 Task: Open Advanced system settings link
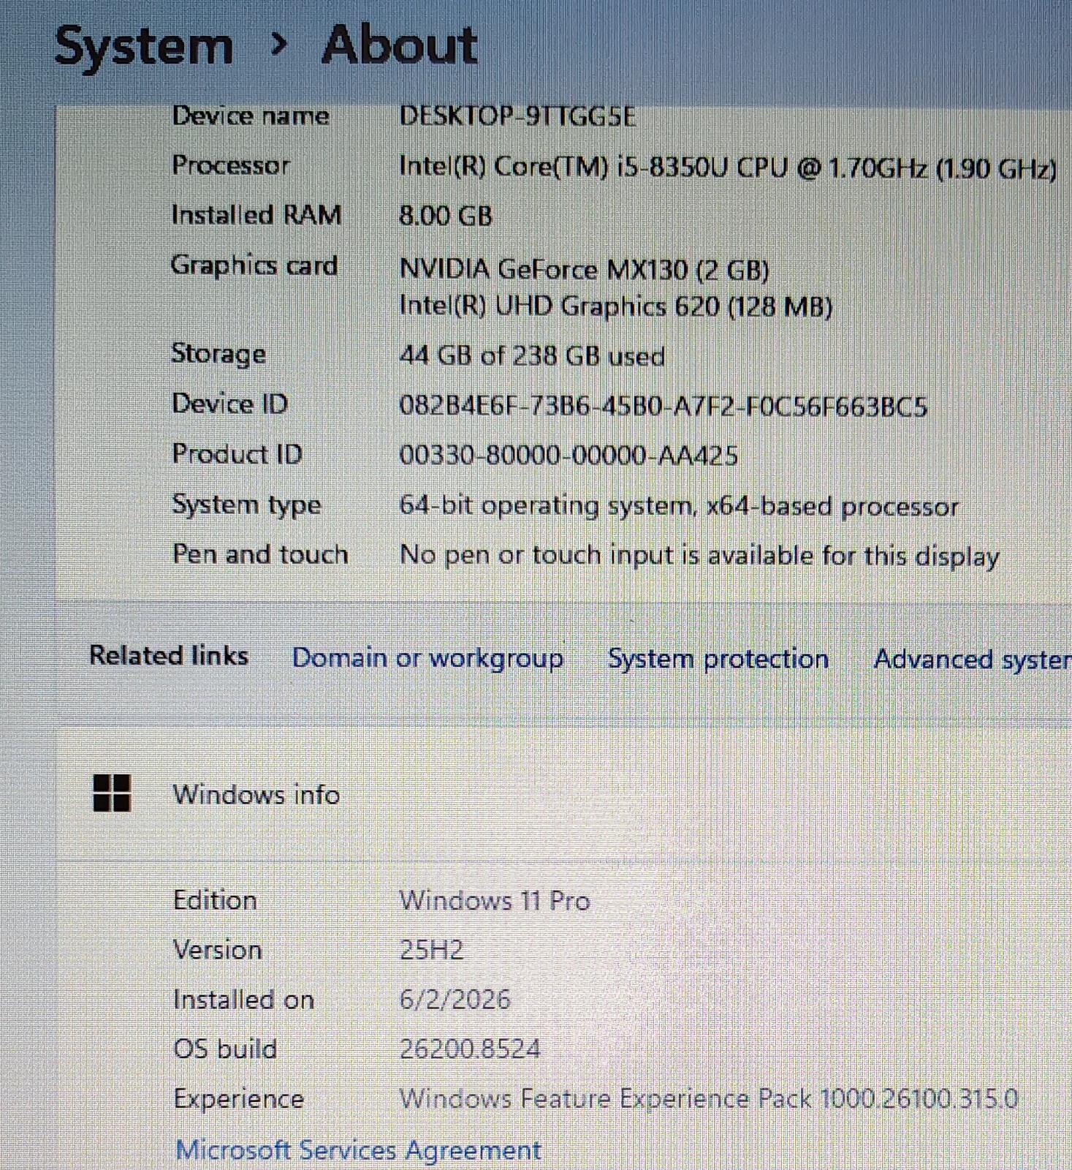click(x=973, y=660)
